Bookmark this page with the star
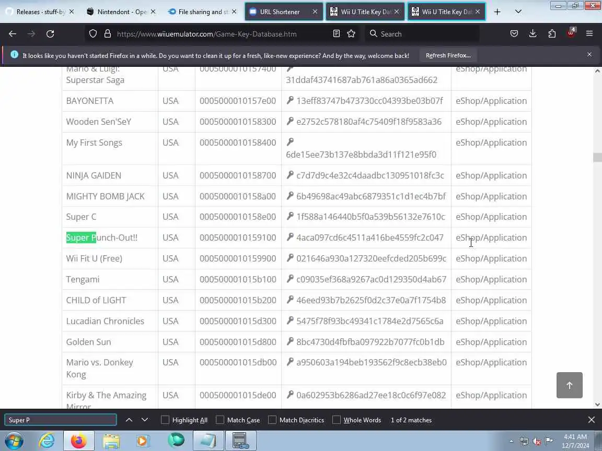 point(351,34)
